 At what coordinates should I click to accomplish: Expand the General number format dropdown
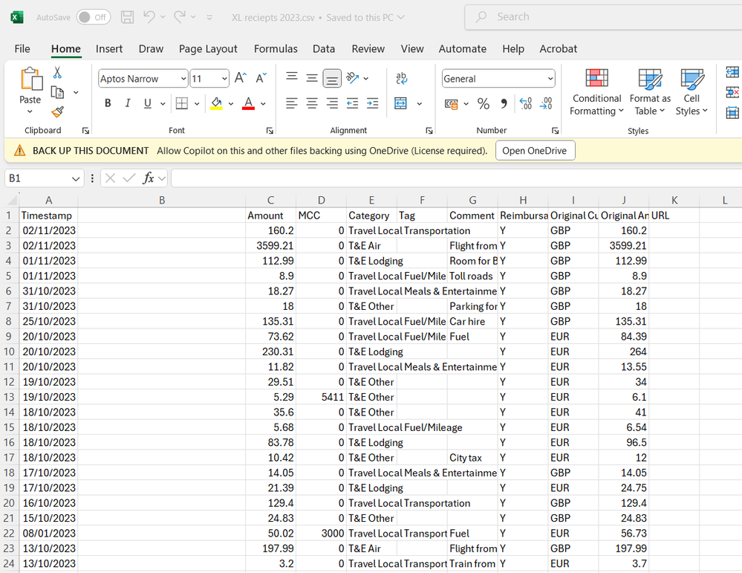coord(550,79)
